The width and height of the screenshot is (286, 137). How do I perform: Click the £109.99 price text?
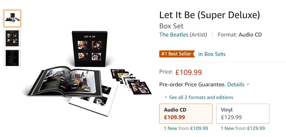click(x=188, y=72)
